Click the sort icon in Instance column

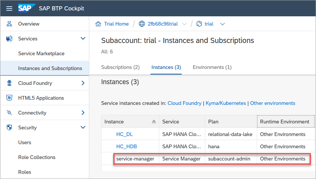coord(154,122)
